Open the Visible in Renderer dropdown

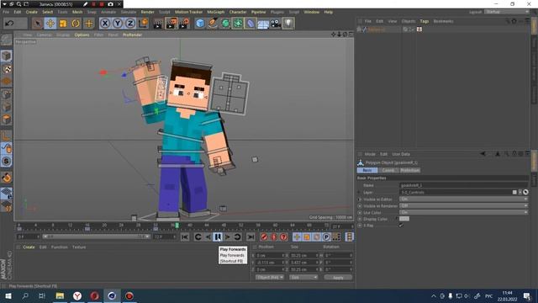pyautogui.click(x=463, y=205)
